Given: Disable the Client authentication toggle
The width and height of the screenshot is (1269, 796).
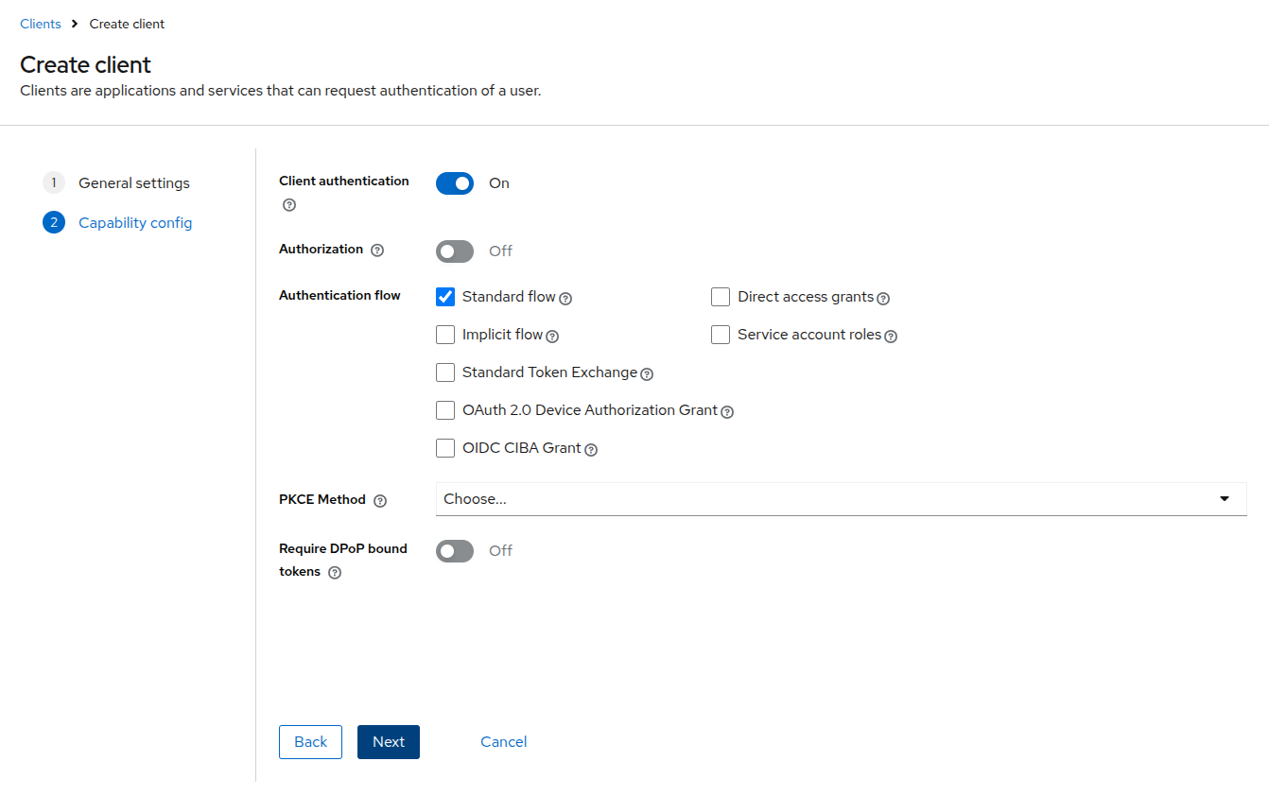Looking at the screenshot, I should click(x=455, y=182).
